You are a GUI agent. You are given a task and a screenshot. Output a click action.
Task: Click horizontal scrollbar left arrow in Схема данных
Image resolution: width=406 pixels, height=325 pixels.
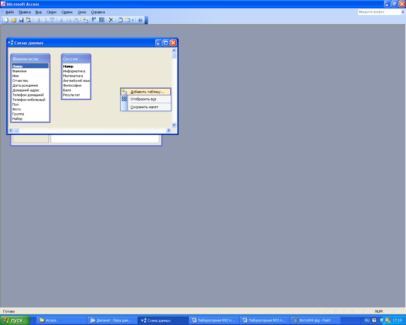11,130
